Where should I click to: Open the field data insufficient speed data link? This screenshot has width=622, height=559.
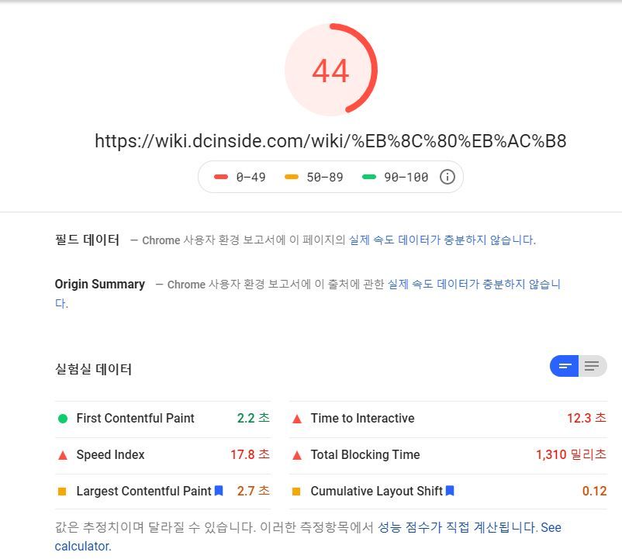(x=441, y=240)
